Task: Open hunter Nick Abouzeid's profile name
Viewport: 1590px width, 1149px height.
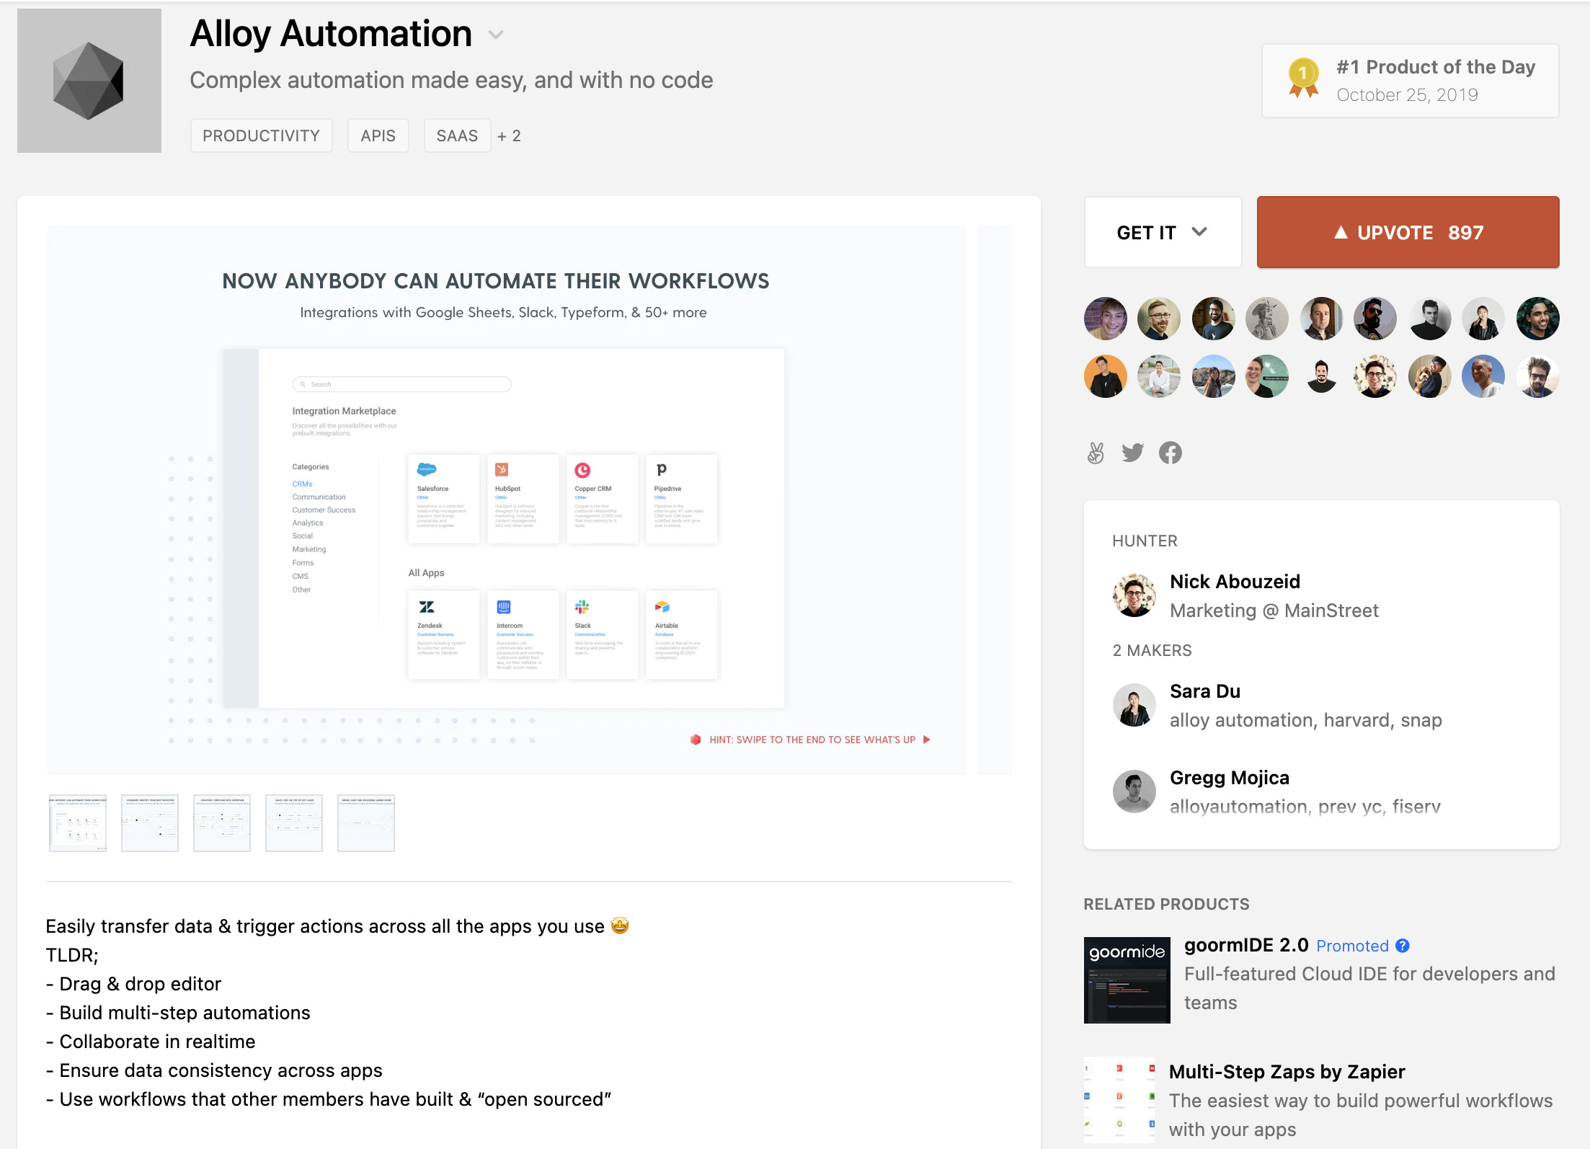Action: click(1235, 581)
